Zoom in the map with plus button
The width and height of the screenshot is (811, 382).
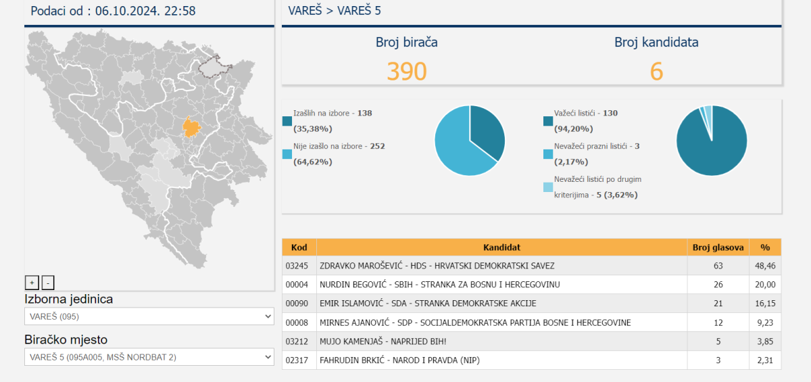(32, 283)
